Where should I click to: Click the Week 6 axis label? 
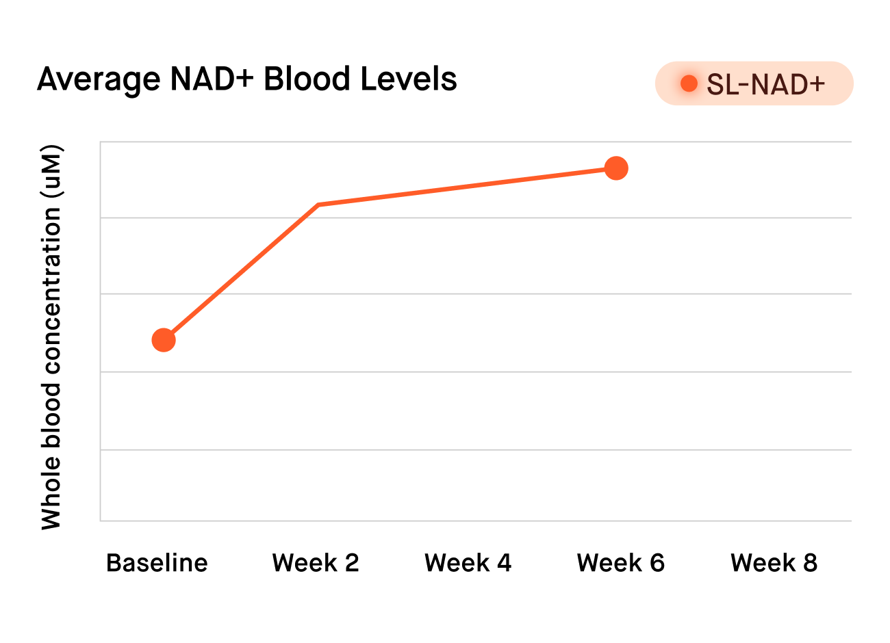pyautogui.click(x=620, y=563)
